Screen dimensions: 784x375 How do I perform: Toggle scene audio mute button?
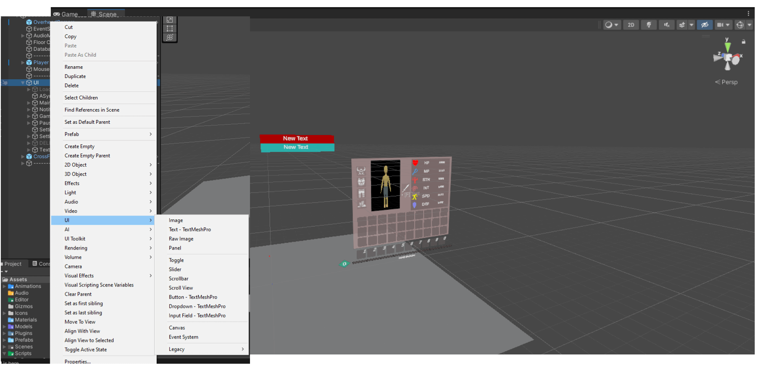[x=666, y=25]
